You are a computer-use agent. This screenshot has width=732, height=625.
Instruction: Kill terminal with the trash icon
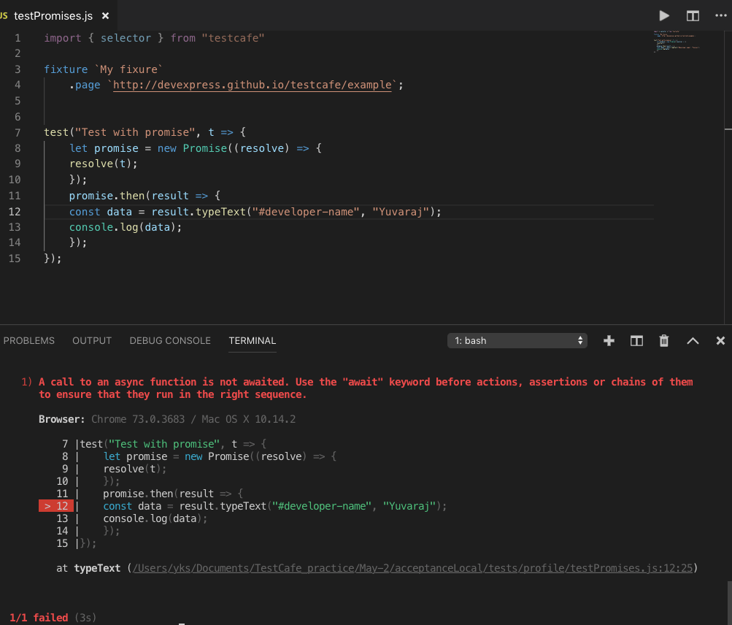[664, 340]
